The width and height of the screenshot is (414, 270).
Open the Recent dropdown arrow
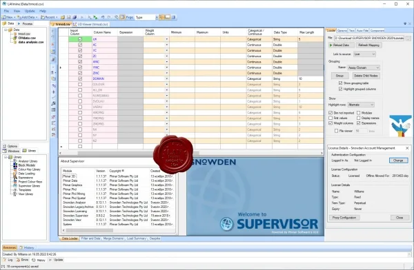[57, 17]
